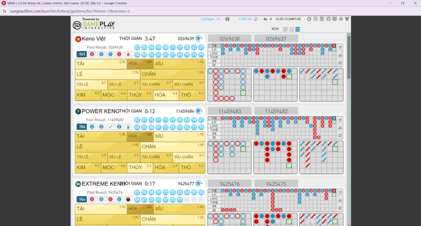Screen dimensions: 421x226
Task: Click the site info icon in address bar
Action: click(5, 11)
